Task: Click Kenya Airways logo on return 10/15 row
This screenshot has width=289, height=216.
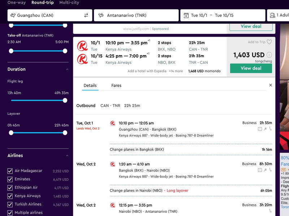Action: [82, 59]
